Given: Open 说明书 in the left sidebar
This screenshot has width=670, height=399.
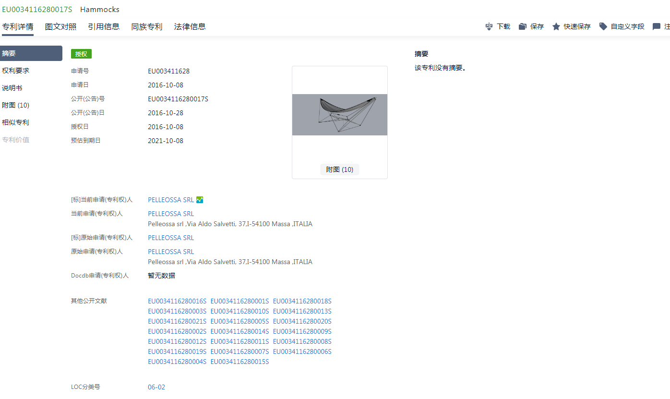Looking at the screenshot, I should [12, 88].
